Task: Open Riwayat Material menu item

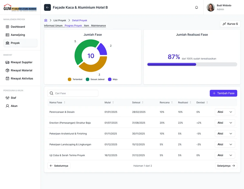Action: pyautogui.click(x=20, y=70)
